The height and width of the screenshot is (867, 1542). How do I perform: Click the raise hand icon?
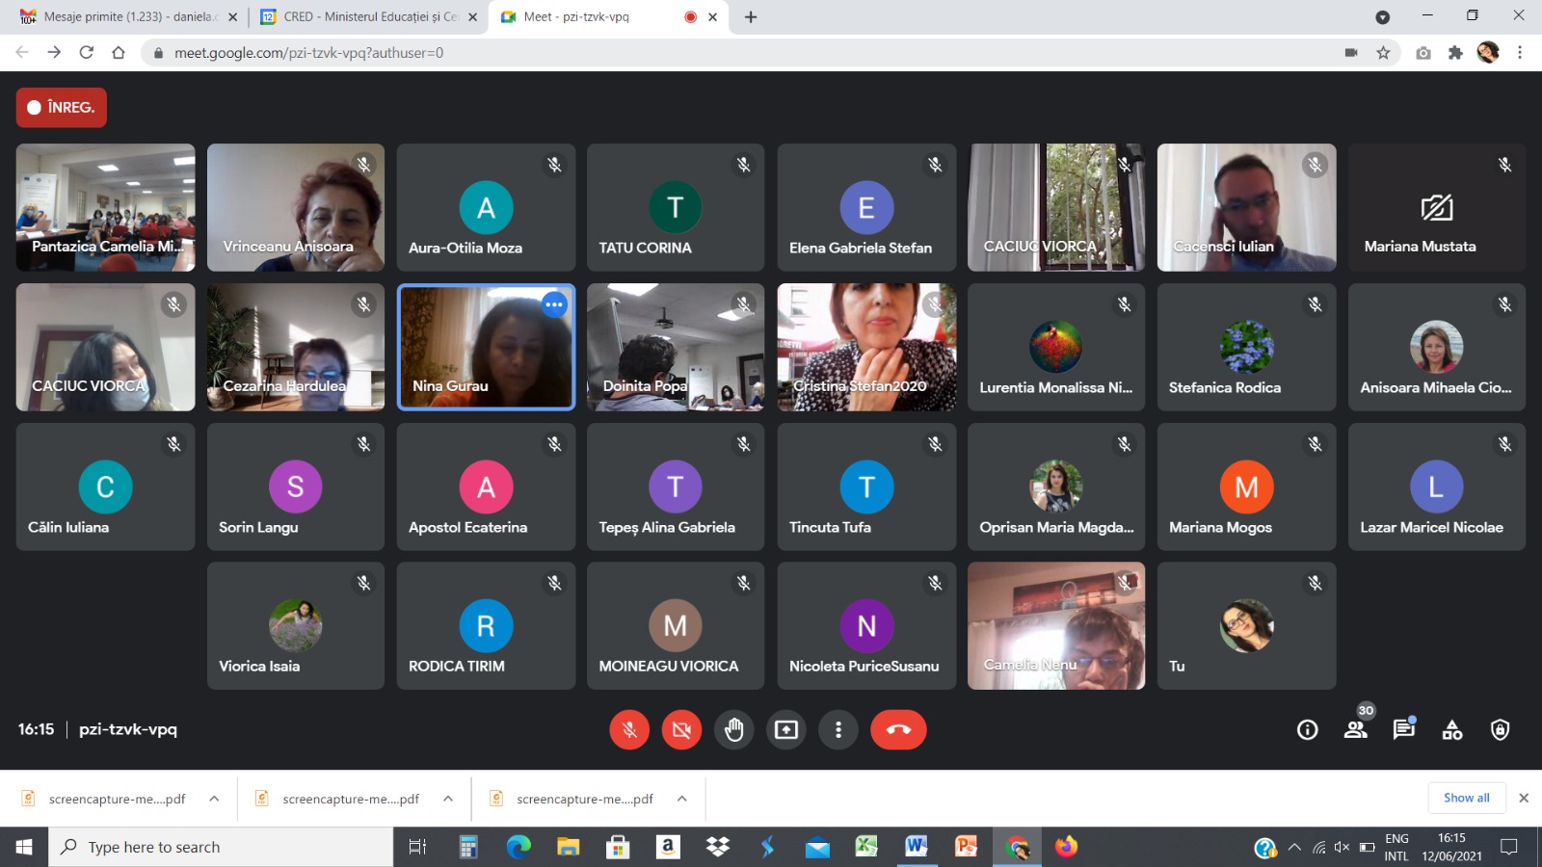pyautogui.click(x=734, y=730)
